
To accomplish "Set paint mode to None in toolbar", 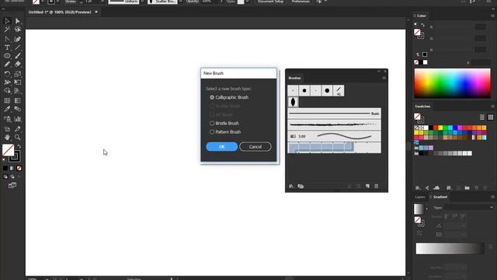I will click(x=19, y=168).
